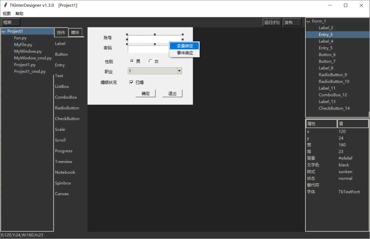The height and width of the screenshot is (239, 370).
Task: Open the 帮助 menu
Action: click(x=19, y=14)
